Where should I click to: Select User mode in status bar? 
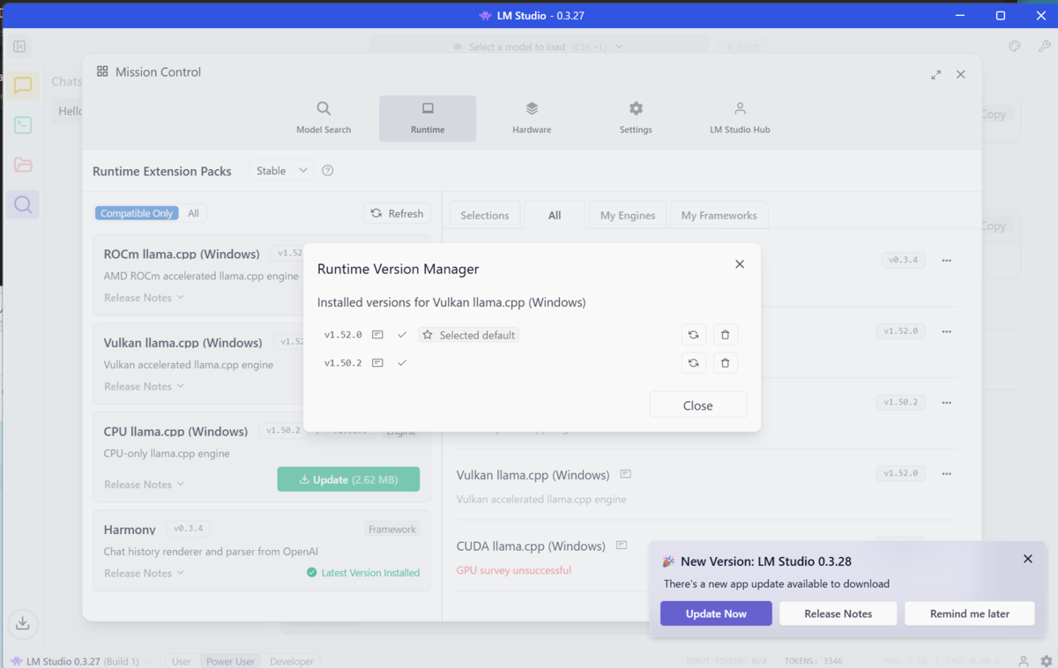click(182, 661)
